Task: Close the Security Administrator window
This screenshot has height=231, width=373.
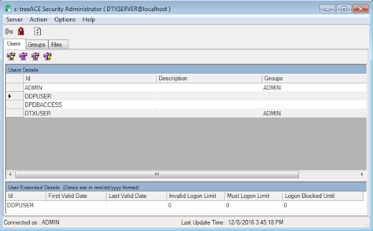Action: pyautogui.click(x=361, y=9)
